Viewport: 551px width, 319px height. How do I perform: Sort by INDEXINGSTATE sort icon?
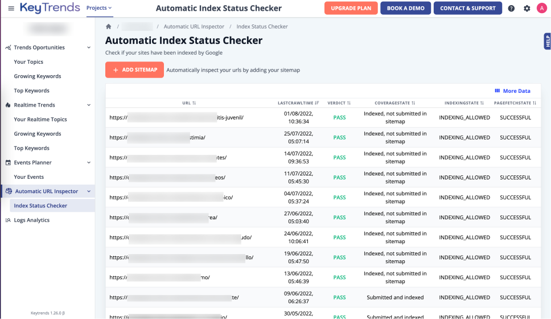pyautogui.click(x=482, y=103)
